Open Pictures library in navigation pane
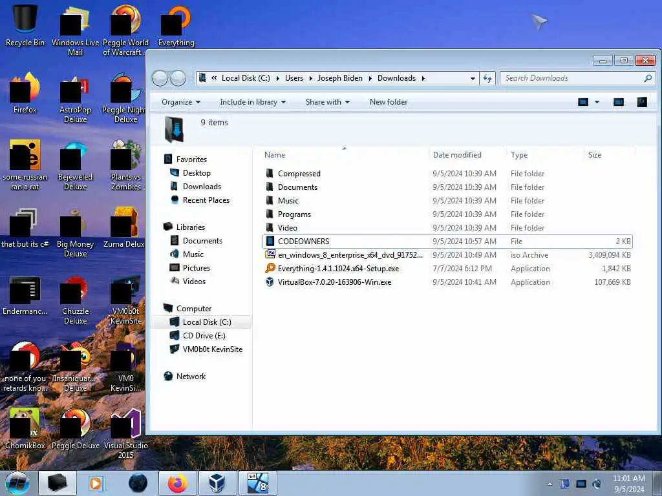 click(190, 268)
